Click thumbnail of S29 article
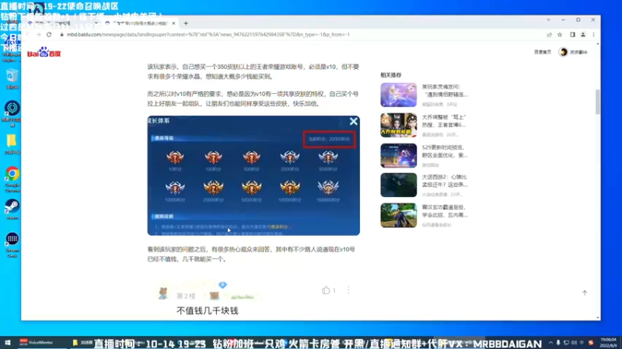Viewport: 622px width, 349px height. point(399,155)
